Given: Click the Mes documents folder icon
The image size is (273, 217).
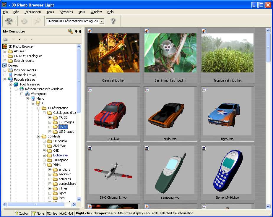Looking at the screenshot, I should 10,70.
